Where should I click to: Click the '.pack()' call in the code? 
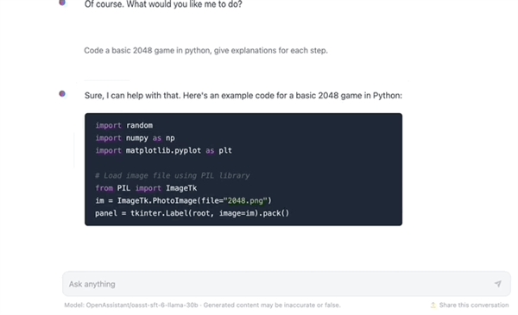(274, 213)
